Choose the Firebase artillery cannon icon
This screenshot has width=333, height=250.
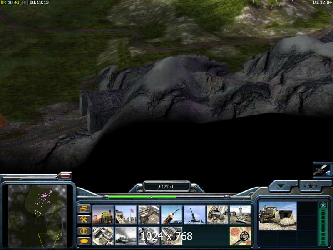(x=195, y=215)
